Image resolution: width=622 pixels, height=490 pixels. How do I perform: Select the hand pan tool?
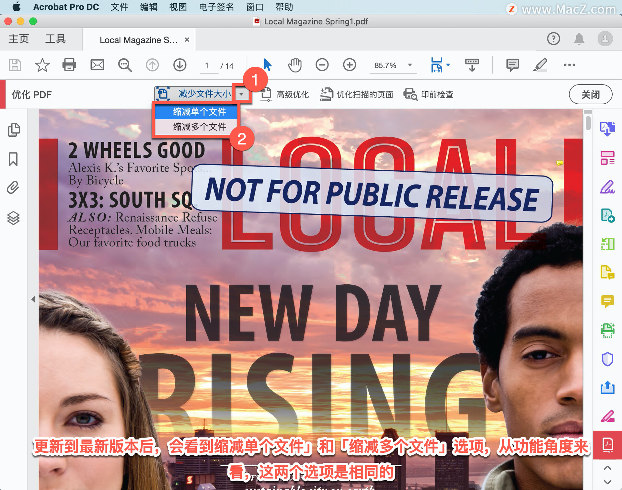pos(294,65)
